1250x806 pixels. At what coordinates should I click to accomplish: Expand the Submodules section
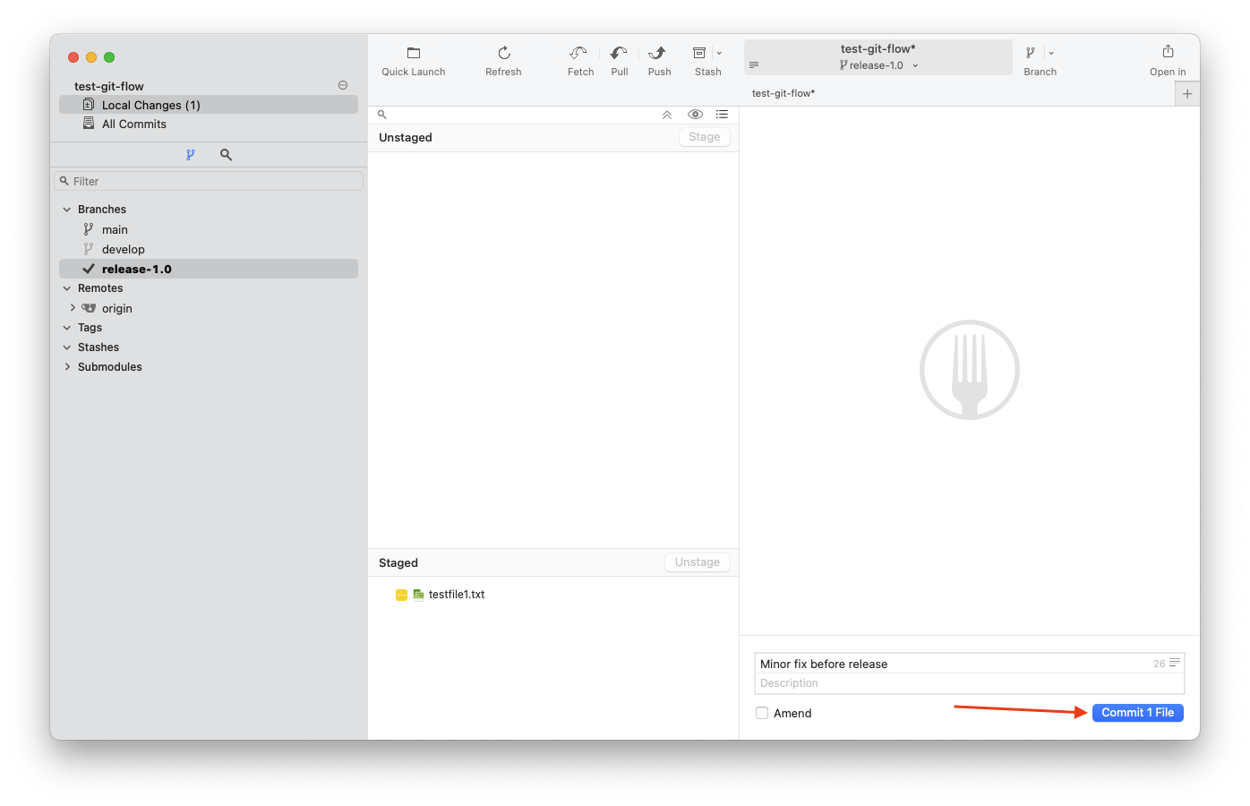[x=67, y=367]
